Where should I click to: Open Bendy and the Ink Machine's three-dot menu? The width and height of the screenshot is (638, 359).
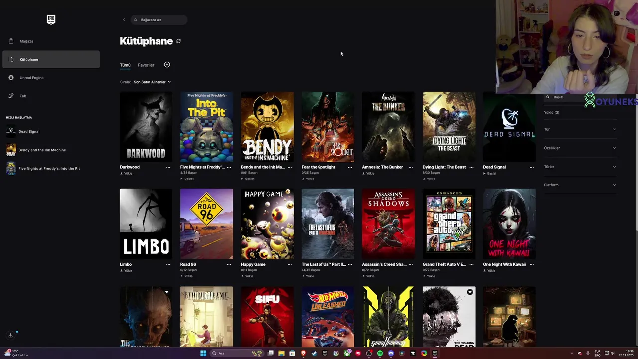click(290, 167)
